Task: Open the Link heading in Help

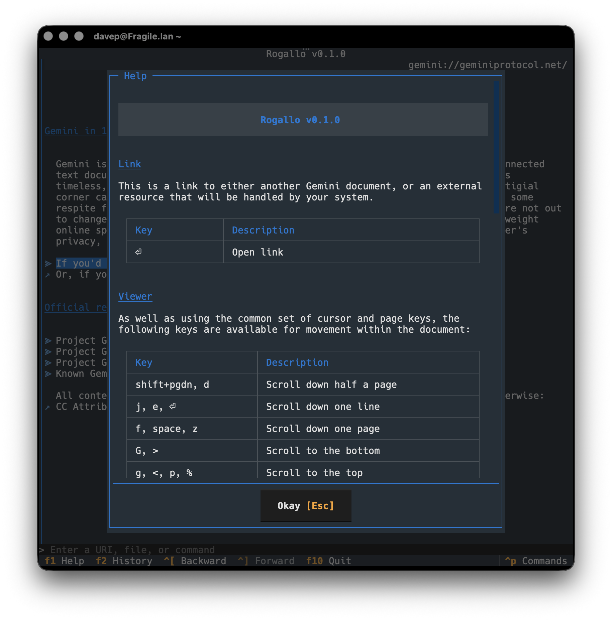Action: [x=130, y=164]
